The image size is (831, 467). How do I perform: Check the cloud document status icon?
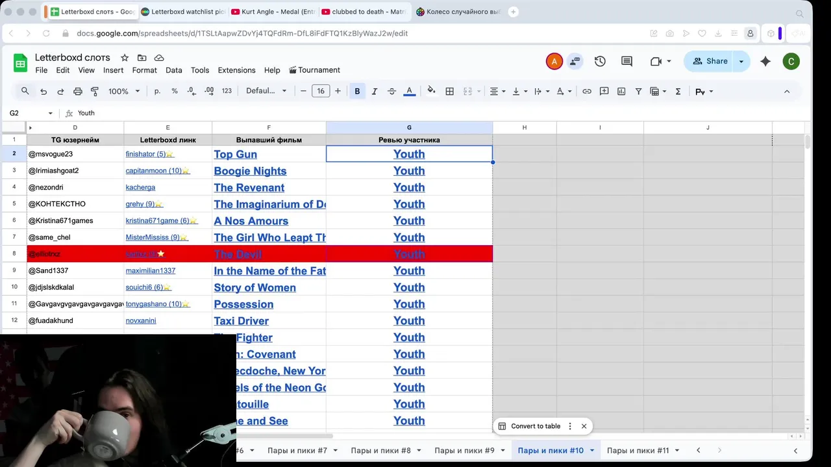point(159,58)
